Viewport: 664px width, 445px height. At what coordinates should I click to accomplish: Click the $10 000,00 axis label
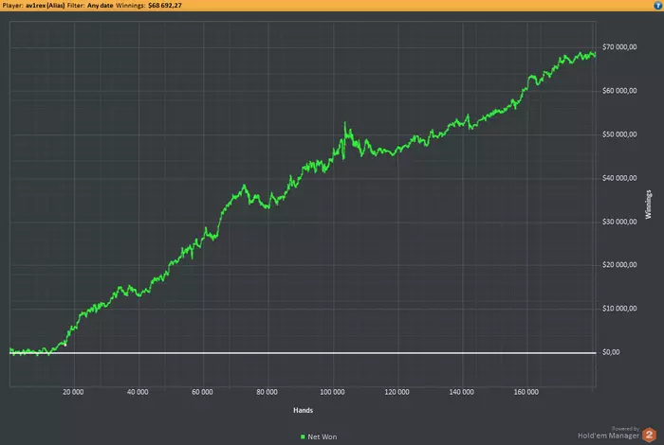pyautogui.click(x=619, y=309)
